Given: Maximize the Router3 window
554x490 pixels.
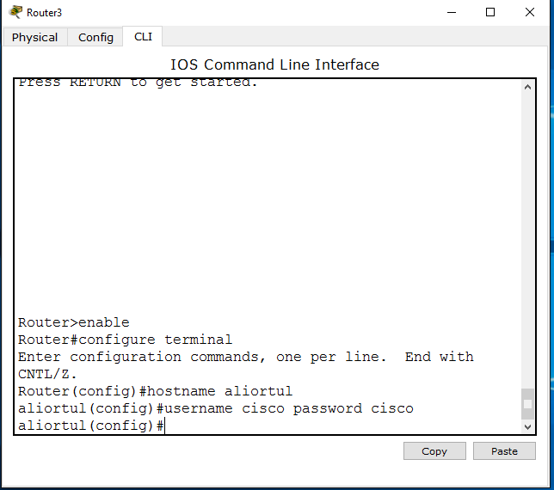Looking at the screenshot, I should pos(490,12).
